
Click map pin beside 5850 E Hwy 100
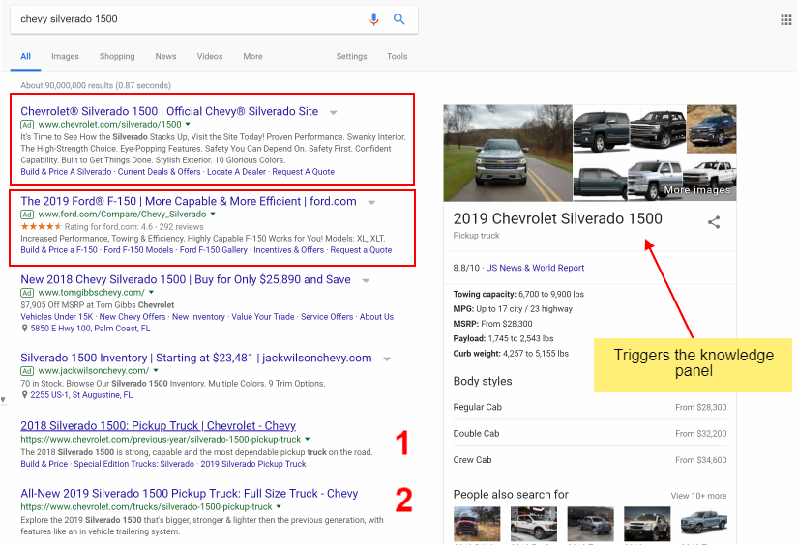[24, 329]
